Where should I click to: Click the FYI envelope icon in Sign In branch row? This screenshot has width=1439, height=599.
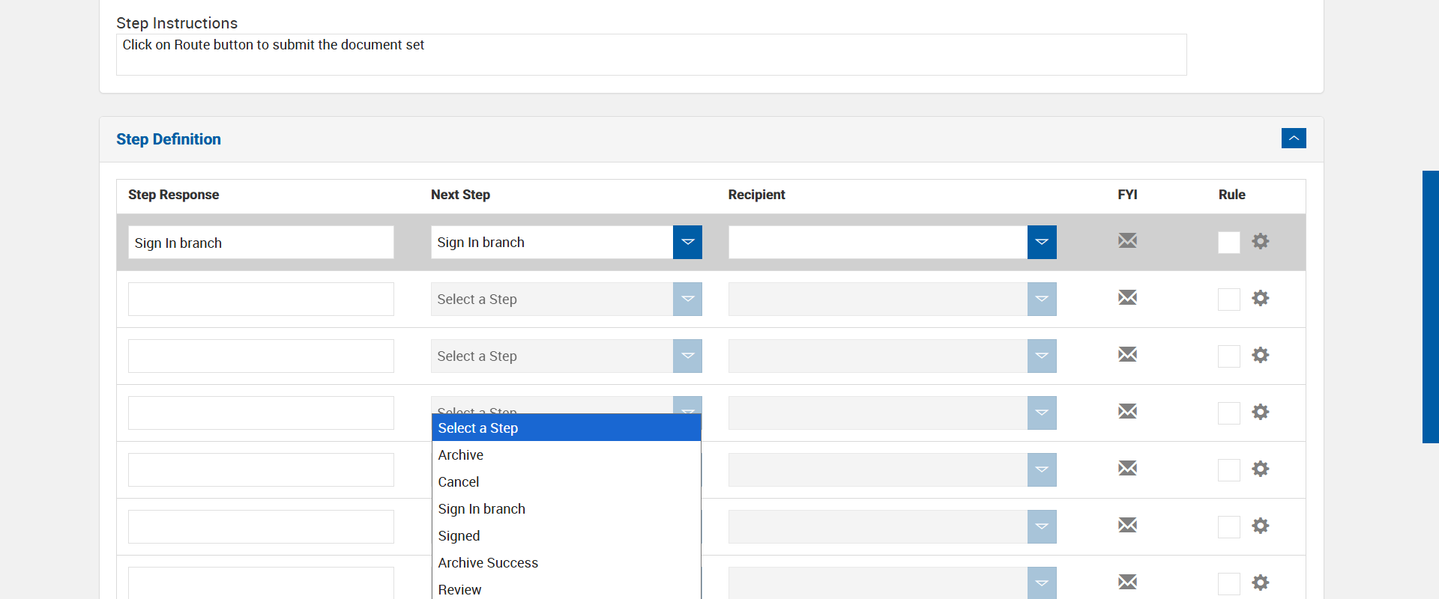(1127, 241)
